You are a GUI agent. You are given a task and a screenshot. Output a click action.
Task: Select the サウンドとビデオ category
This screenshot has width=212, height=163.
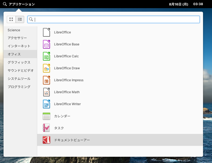tap(20, 70)
